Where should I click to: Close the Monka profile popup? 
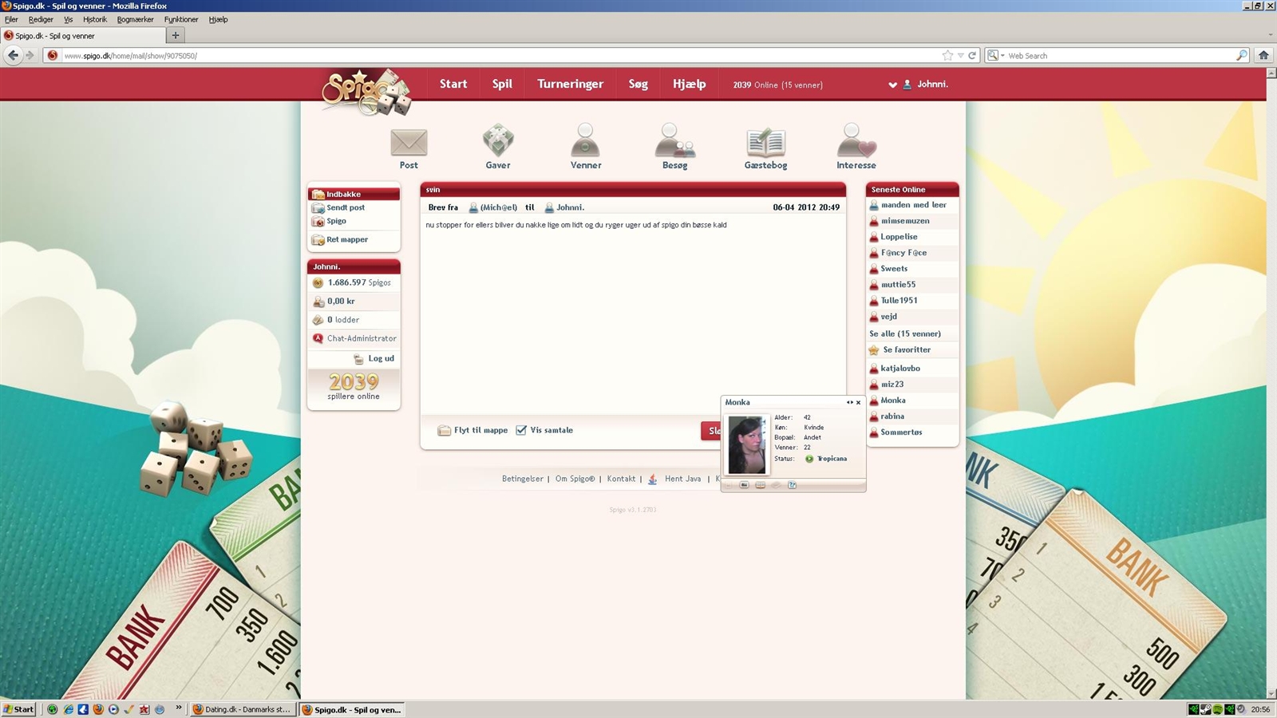click(859, 403)
